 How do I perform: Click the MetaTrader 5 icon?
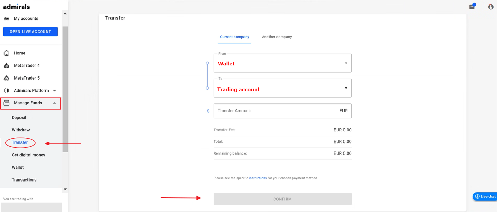click(x=6, y=78)
